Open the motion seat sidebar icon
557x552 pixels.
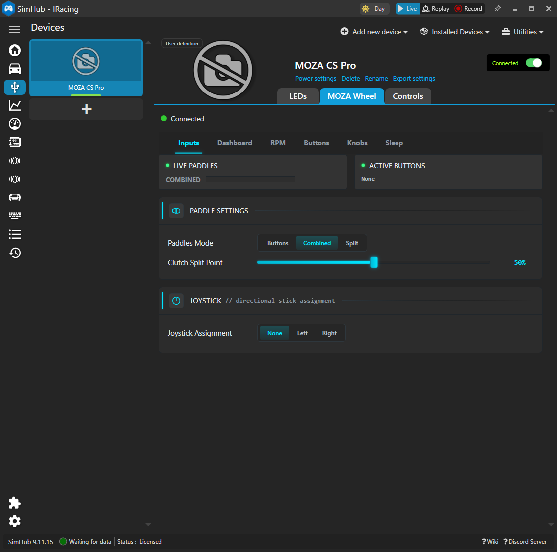(x=15, y=197)
